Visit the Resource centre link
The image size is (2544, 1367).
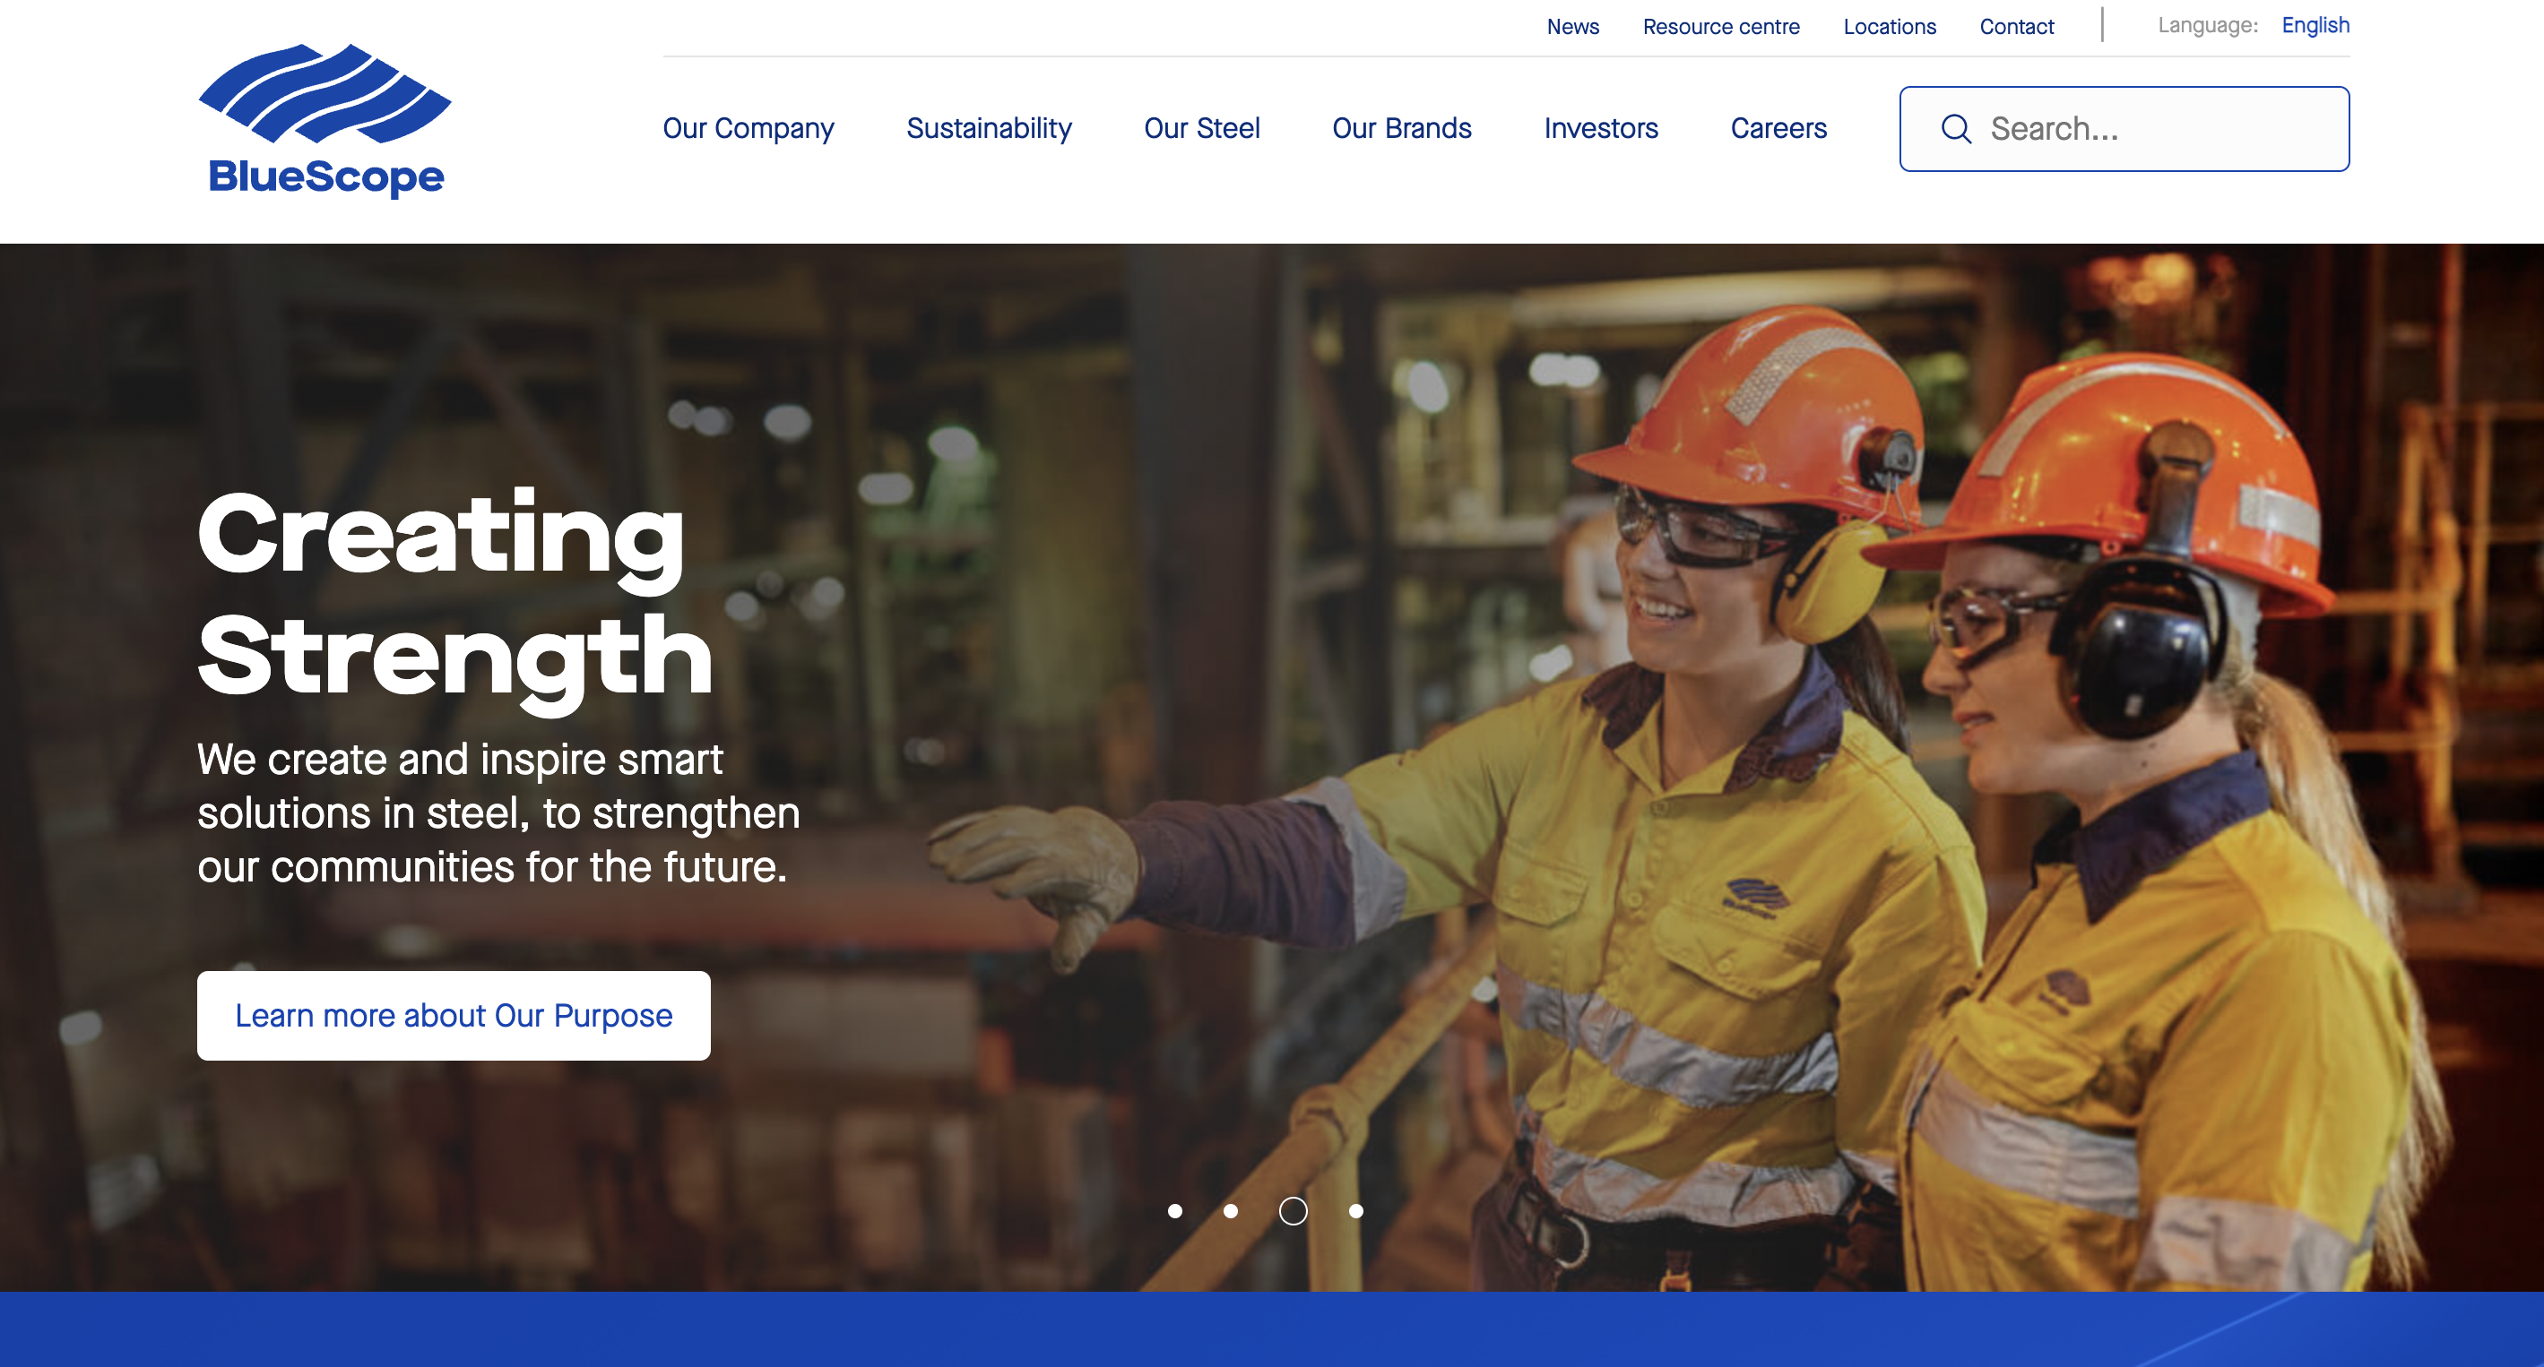[1720, 27]
